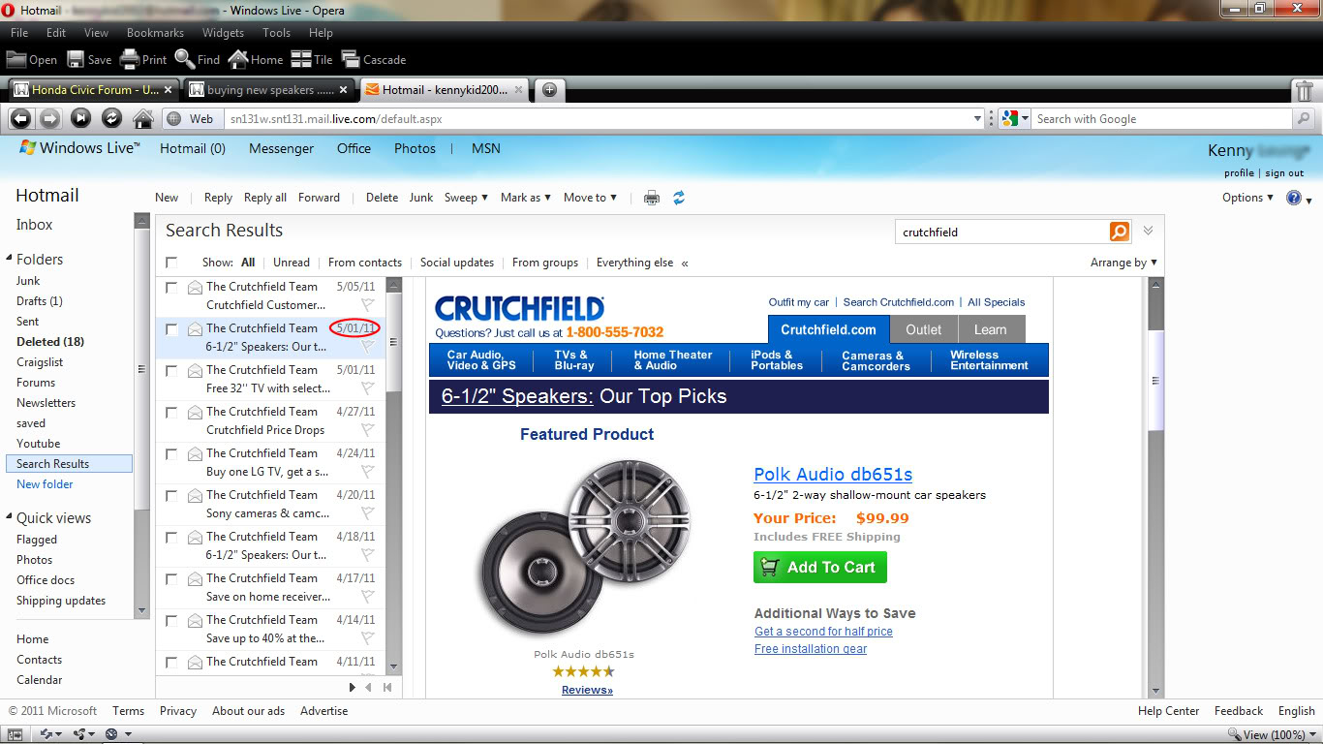Click the Open folder icon in Opera toolbar
Image resolution: width=1323 pixels, height=744 pixels.
tap(16, 59)
